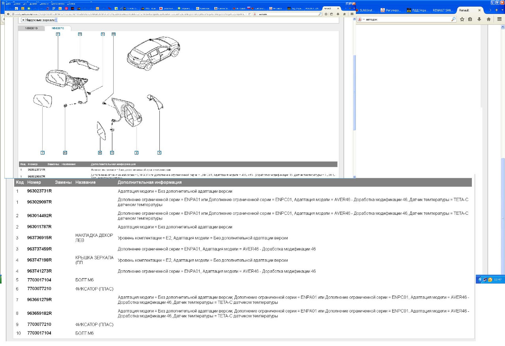Open the bookmarks list icon, right browser

point(470,19)
